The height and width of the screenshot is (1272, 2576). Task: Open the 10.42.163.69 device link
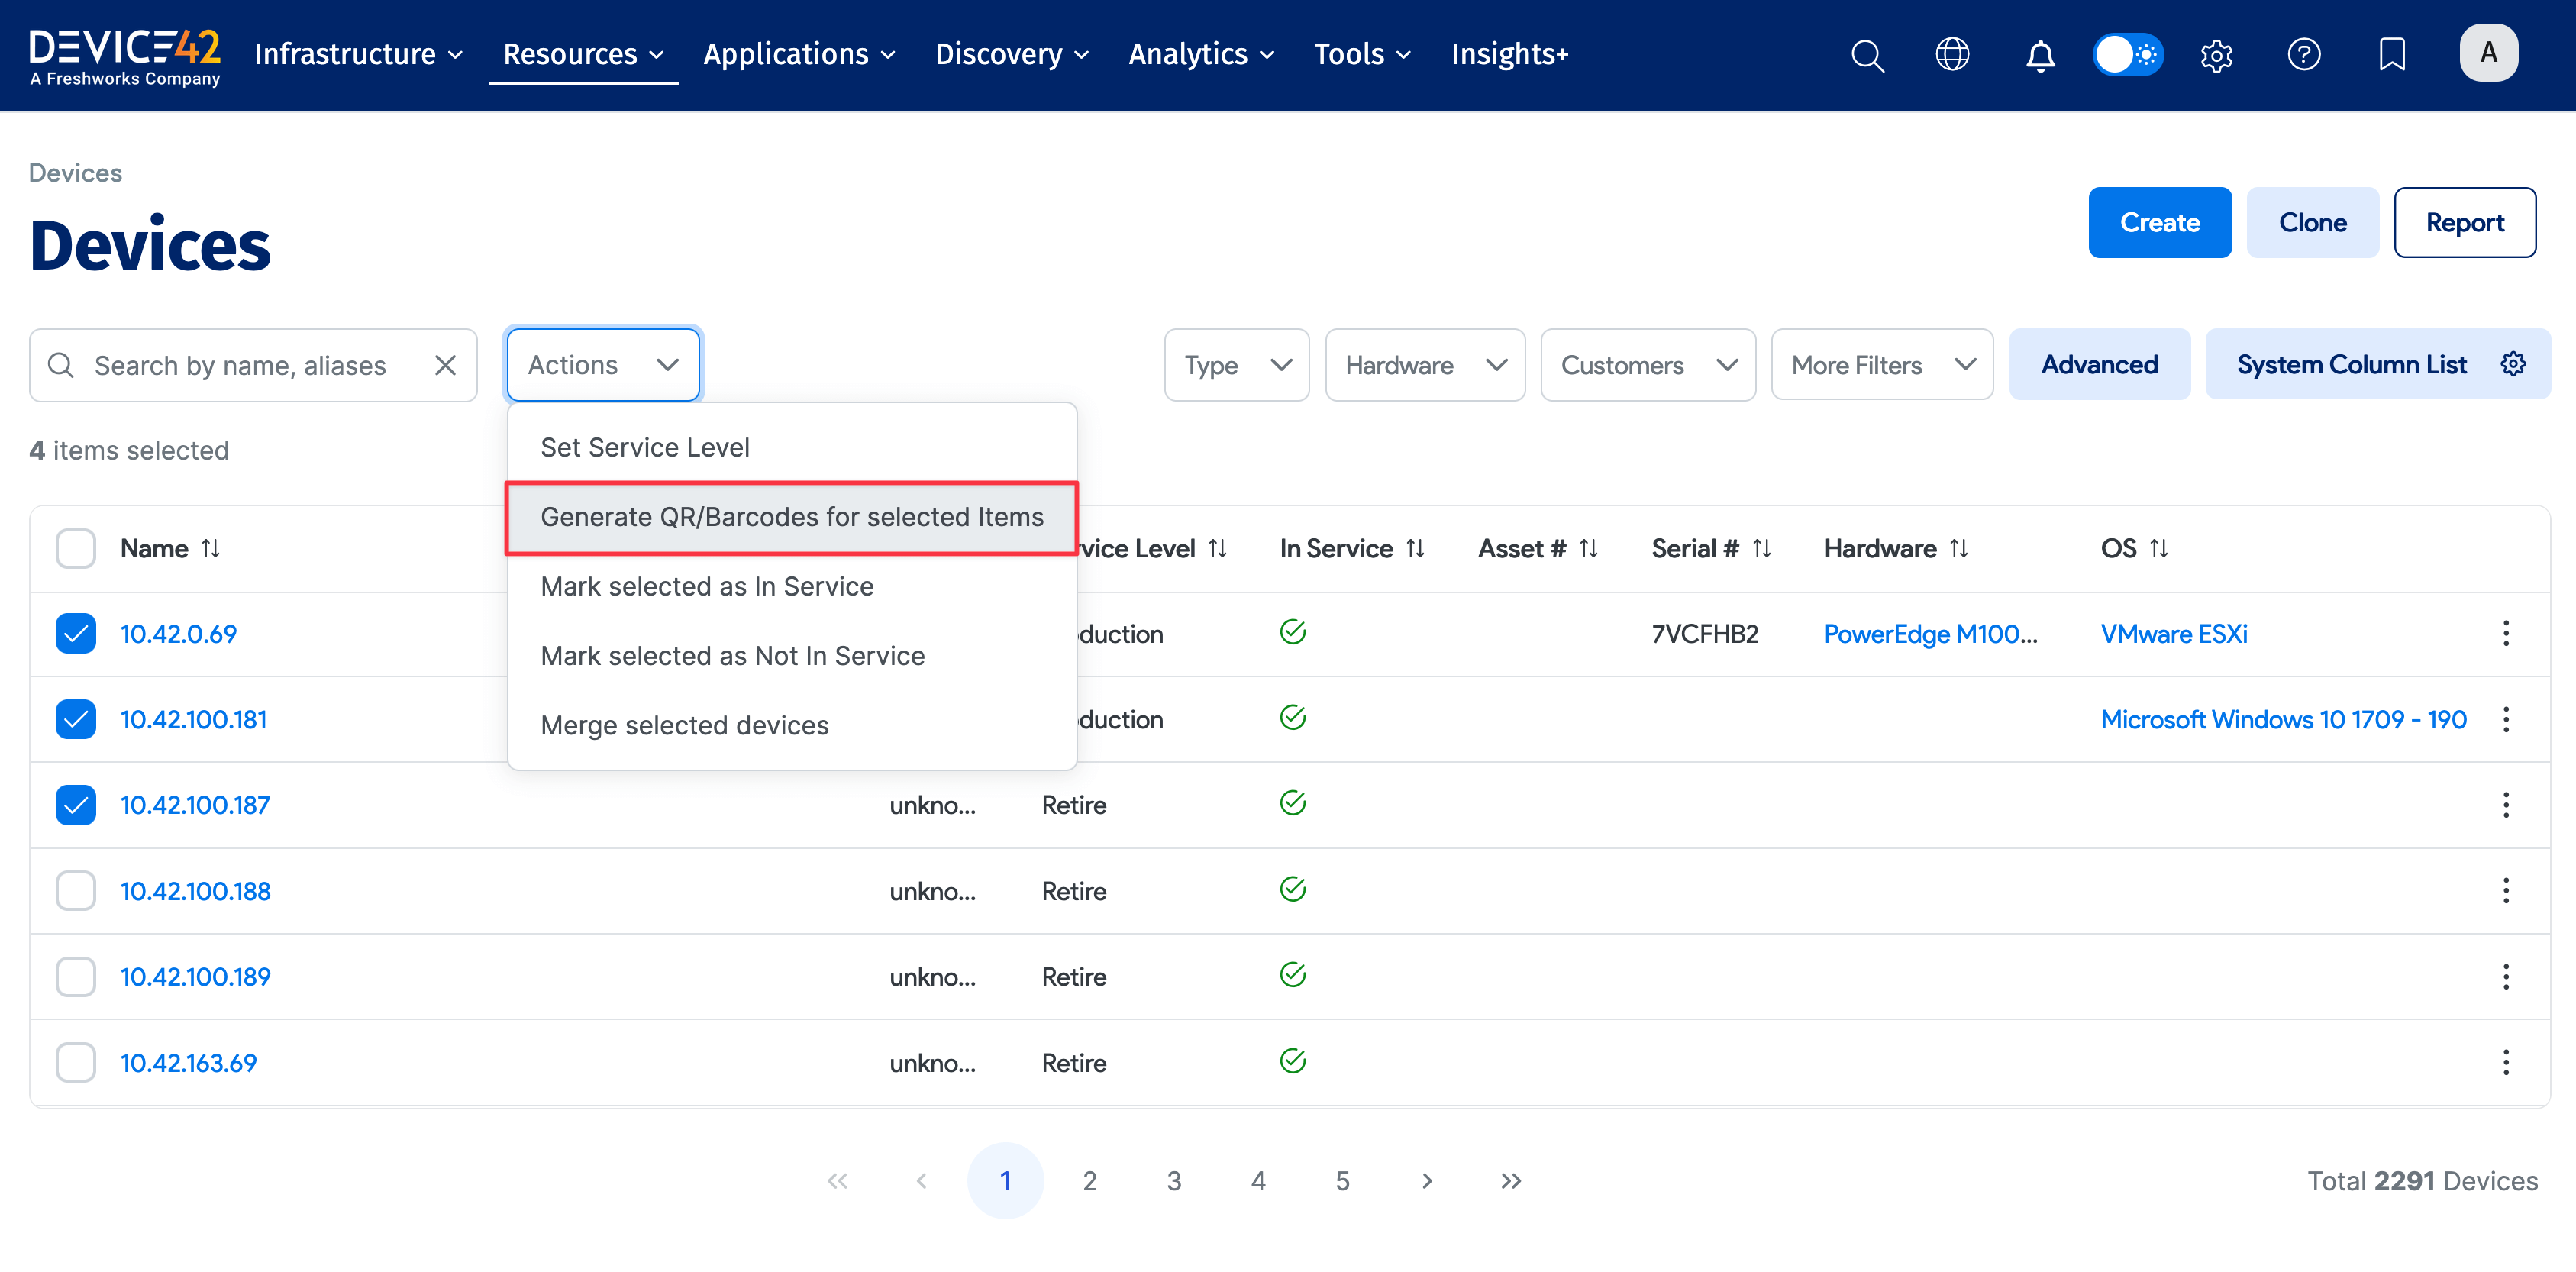(x=188, y=1063)
